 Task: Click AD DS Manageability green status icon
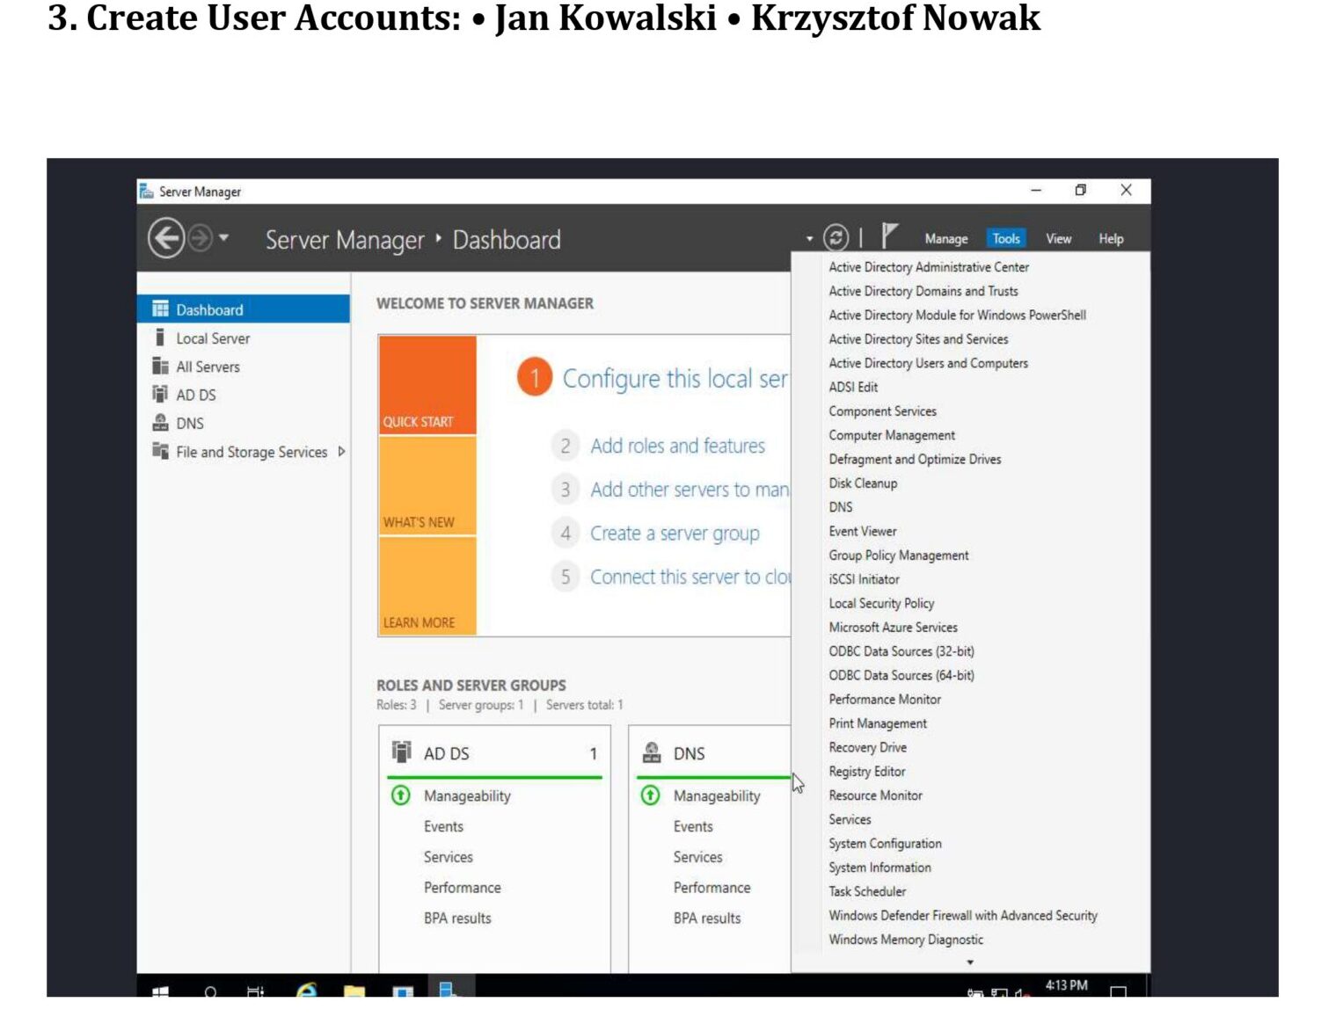[x=401, y=795]
